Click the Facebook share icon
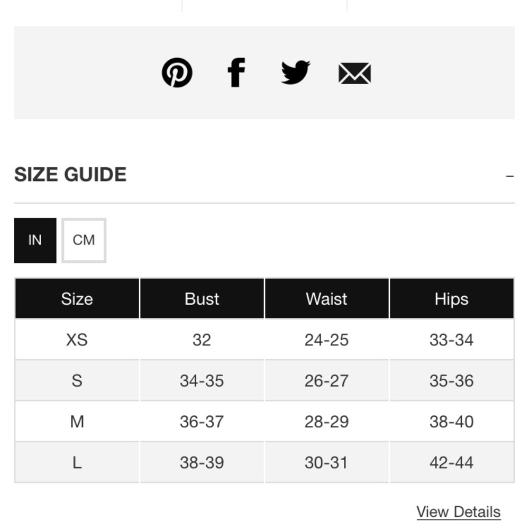This screenshot has height=529, width=529. tap(236, 72)
